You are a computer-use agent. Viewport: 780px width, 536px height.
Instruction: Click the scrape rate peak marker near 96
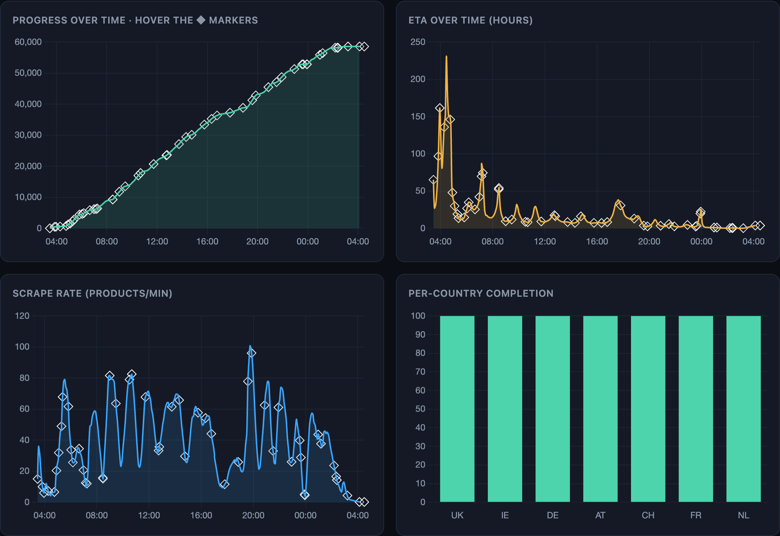point(252,353)
